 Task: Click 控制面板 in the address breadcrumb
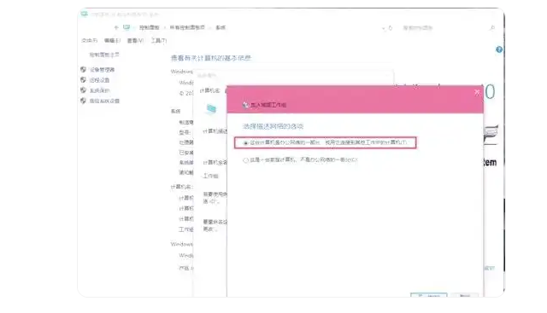150,27
